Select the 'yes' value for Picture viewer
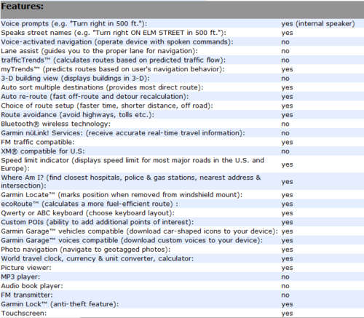The image size is (364, 318). [x=287, y=268]
